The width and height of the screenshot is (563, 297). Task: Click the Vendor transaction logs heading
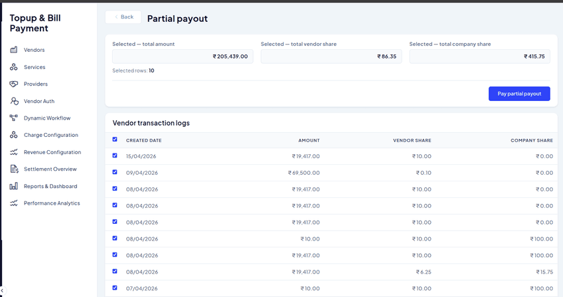[151, 123]
